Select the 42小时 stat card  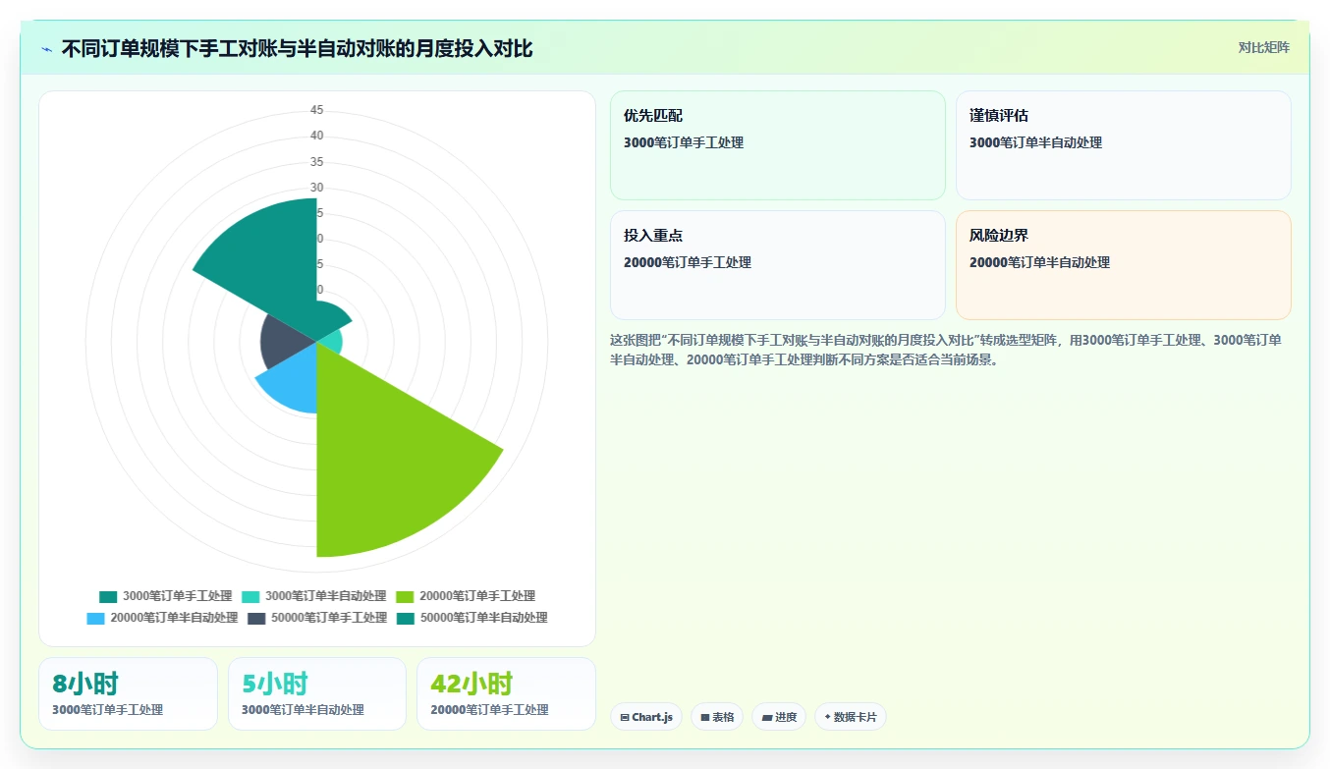pyautogui.click(x=506, y=693)
